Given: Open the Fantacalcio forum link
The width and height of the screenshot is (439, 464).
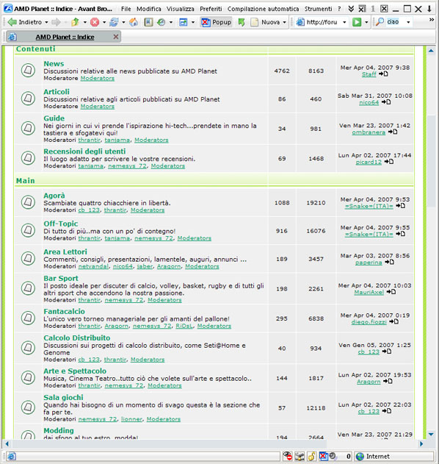Looking at the screenshot, I should point(64,311).
